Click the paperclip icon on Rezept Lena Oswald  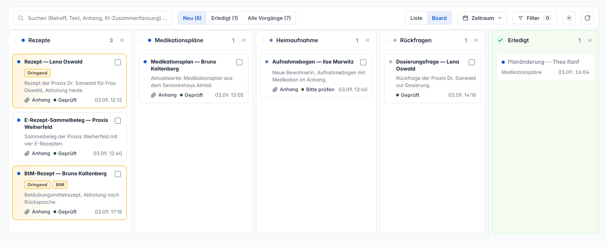27,100
